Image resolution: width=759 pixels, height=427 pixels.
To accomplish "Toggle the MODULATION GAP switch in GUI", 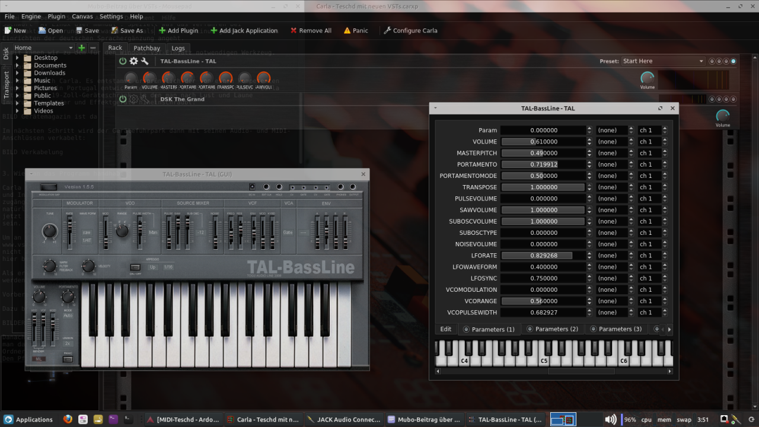I will click(x=49, y=187).
